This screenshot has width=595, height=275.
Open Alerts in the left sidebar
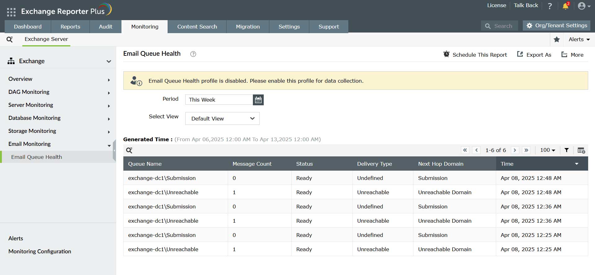pyautogui.click(x=15, y=238)
